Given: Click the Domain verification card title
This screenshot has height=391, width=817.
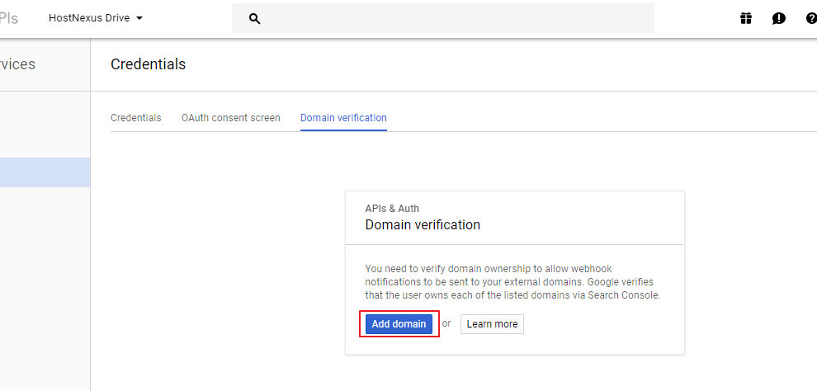Looking at the screenshot, I should tap(423, 225).
